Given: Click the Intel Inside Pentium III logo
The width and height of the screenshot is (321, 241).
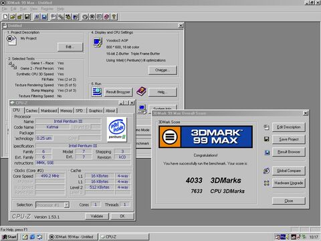Looking at the screenshot, I should click(x=117, y=130).
